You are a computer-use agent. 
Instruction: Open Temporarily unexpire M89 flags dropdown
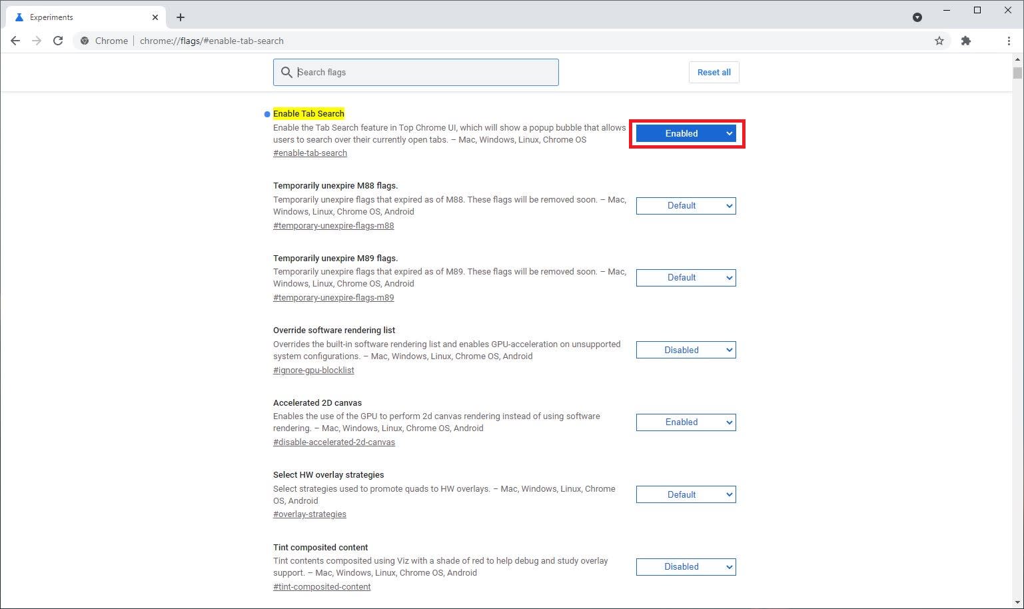[x=686, y=278]
